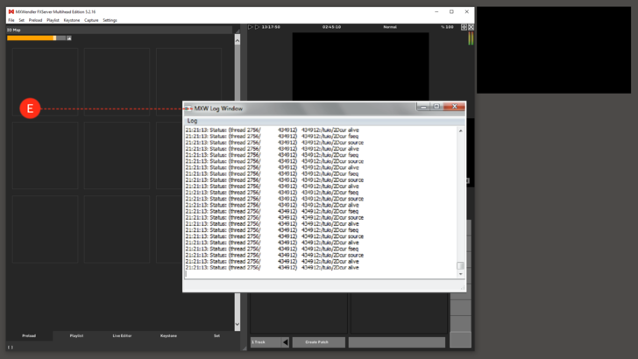Click the 3D Map panel header
This screenshot has width=638, height=359.
click(x=119, y=30)
